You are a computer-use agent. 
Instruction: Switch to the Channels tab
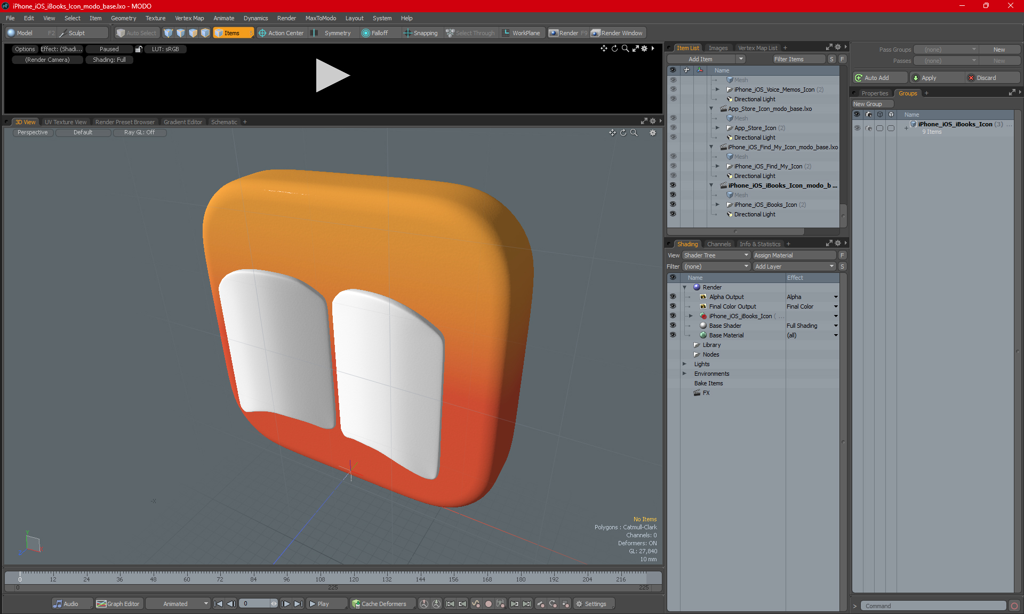pyautogui.click(x=719, y=244)
